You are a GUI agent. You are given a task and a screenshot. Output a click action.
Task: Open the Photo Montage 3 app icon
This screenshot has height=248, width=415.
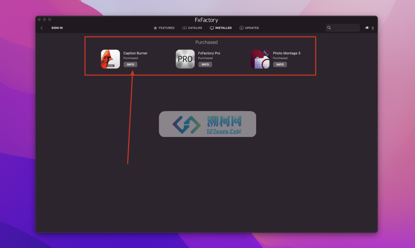pos(260,59)
